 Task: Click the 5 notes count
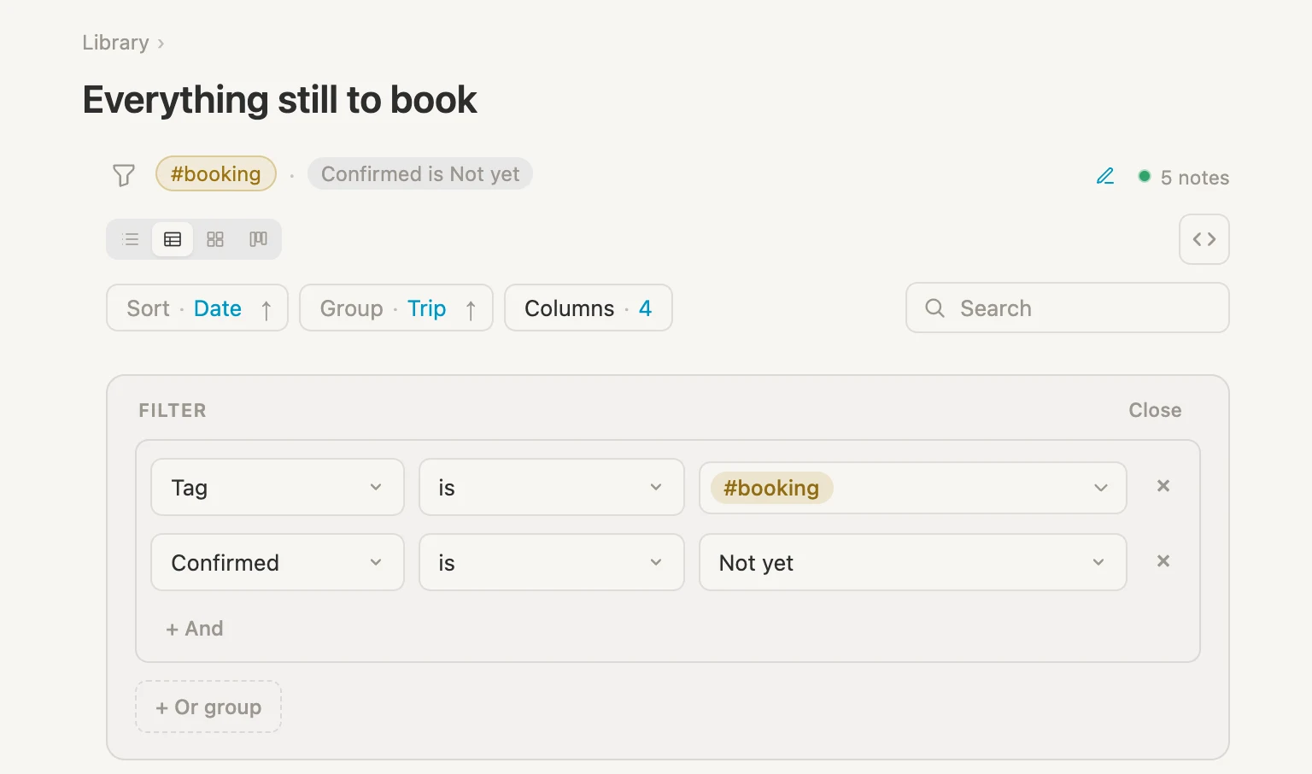tap(1194, 178)
